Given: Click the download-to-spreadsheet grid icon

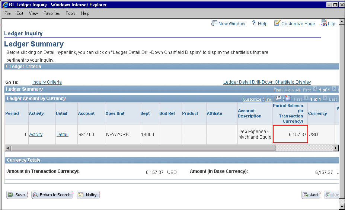Looking at the screenshot, I should click(x=288, y=98).
